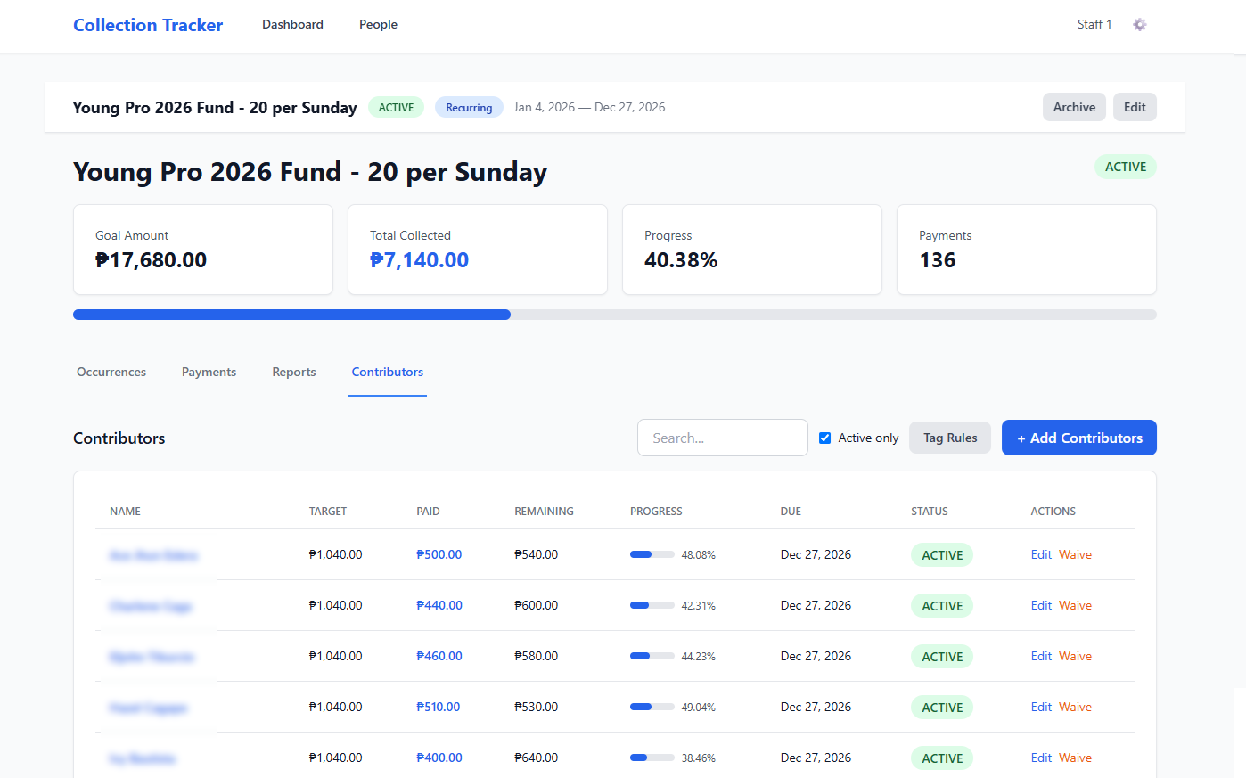Switch to the Payments tab
The width and height of the screenshot is (1246, 778).
209,372
